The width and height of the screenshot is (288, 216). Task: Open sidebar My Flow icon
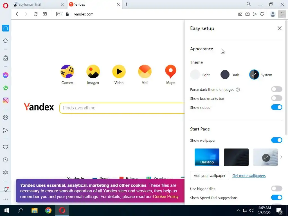point(6,130)
